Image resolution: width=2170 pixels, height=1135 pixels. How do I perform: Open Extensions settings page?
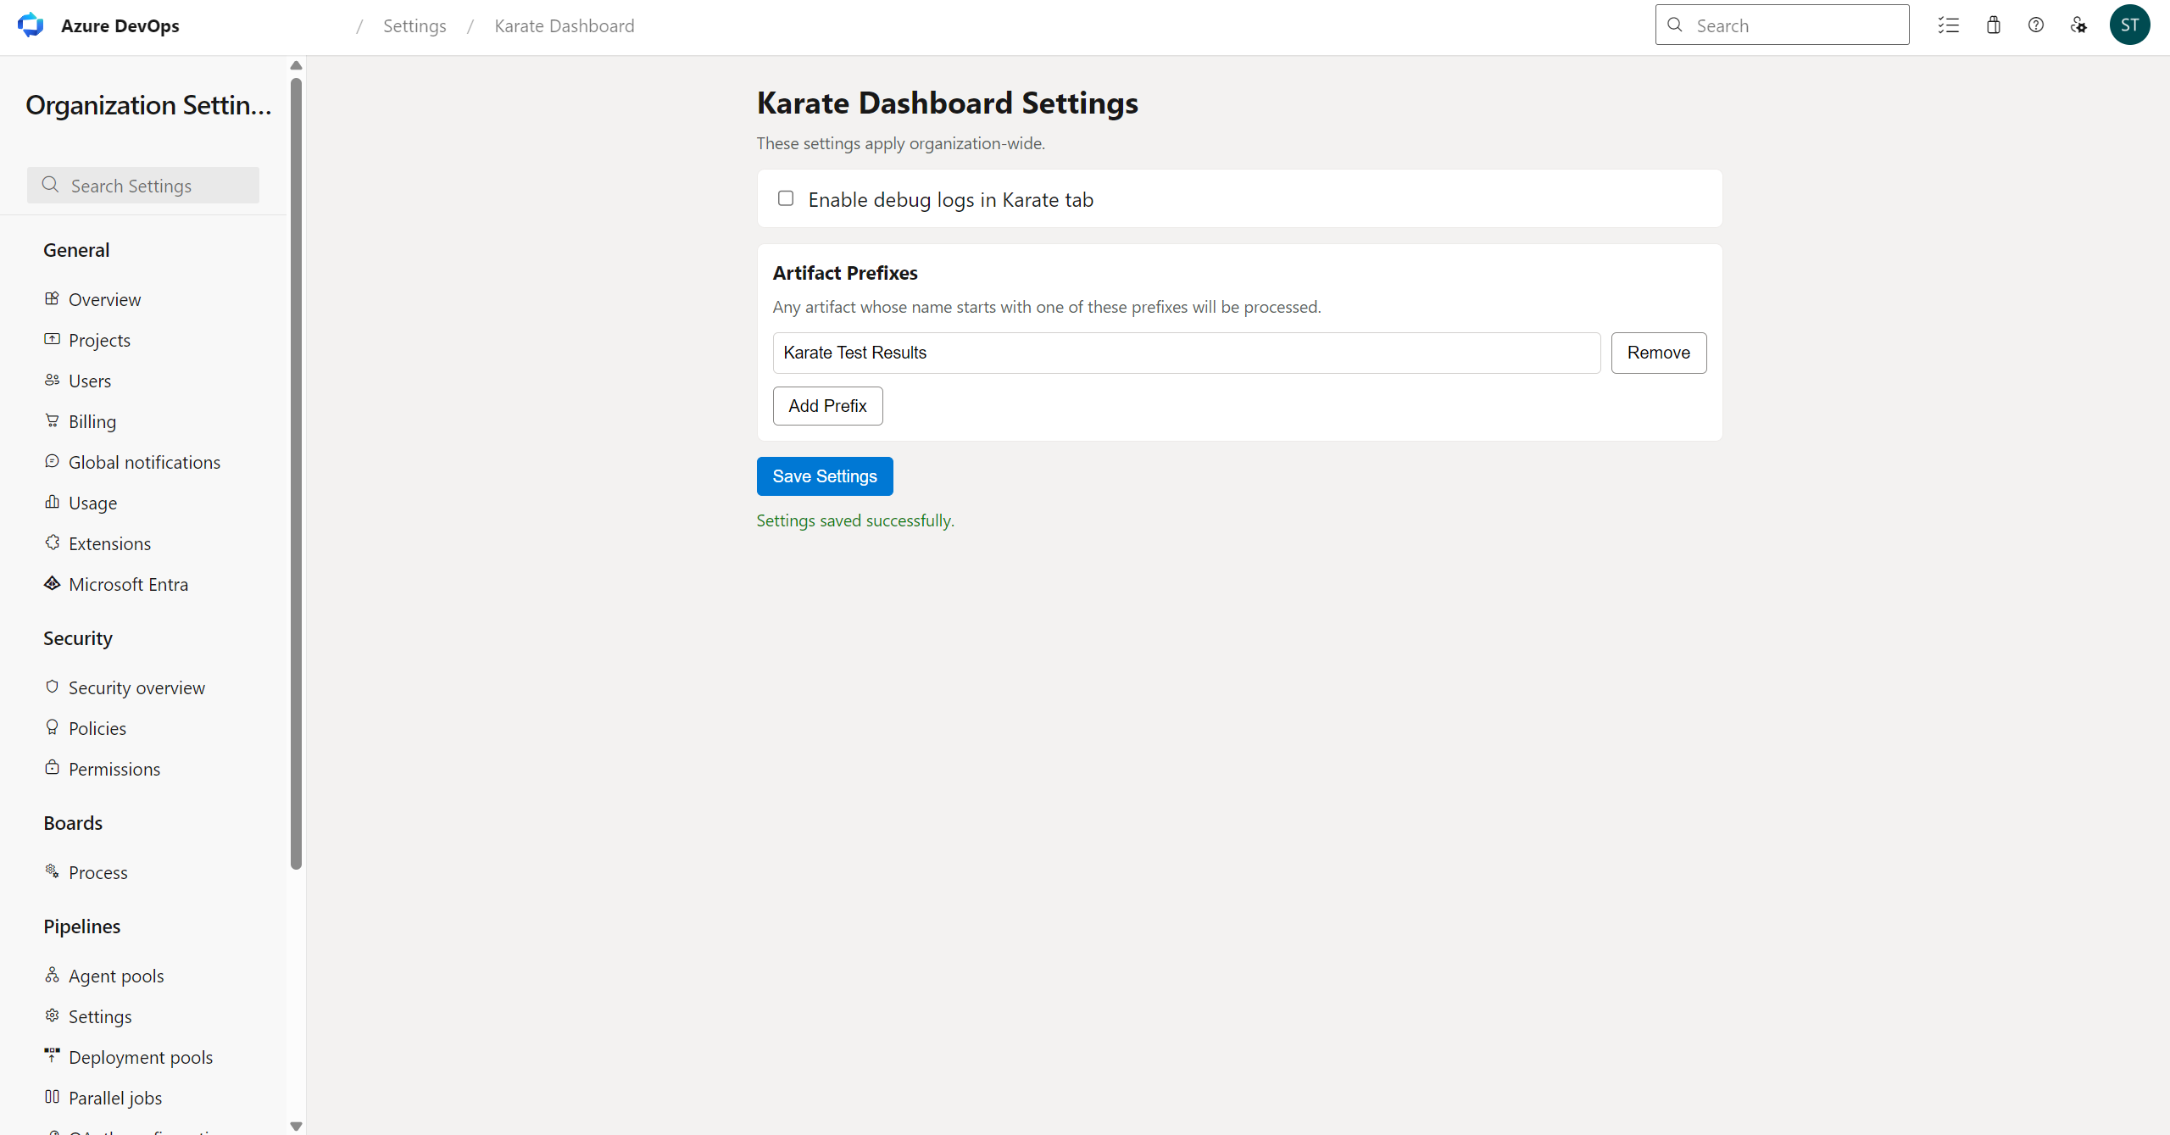click(109, 543)
